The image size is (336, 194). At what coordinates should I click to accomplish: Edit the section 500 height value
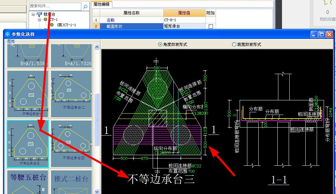pyautogui.click(x=229, y=114)
